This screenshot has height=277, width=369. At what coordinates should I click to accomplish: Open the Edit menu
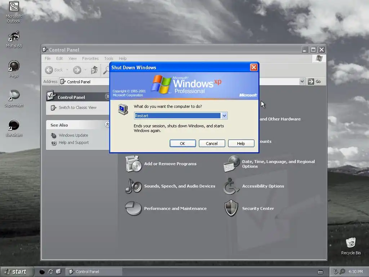pos(59,58)
